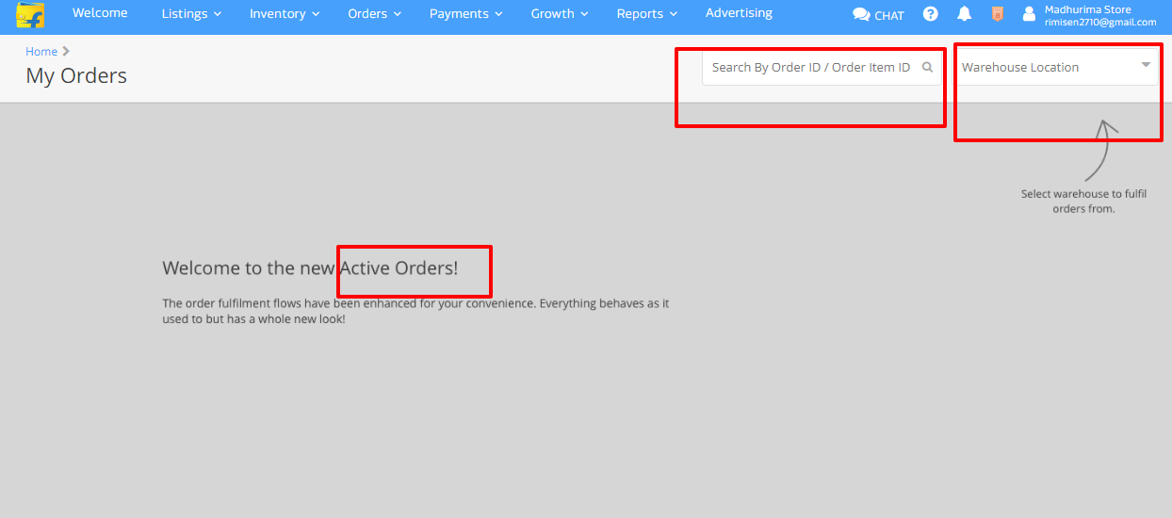This screenshot has height=518, width=1172.
Task: Expand the Inventory menu
Action: click(x=285, y=14)
